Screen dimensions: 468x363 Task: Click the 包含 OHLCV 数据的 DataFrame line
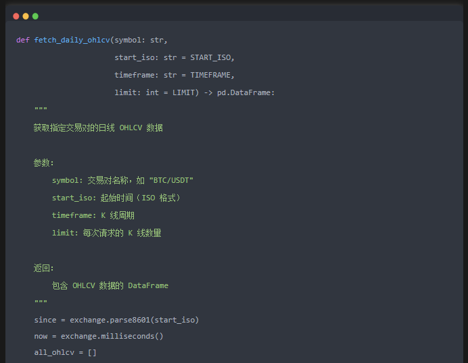pyautogui.click(x=110, y=285)
